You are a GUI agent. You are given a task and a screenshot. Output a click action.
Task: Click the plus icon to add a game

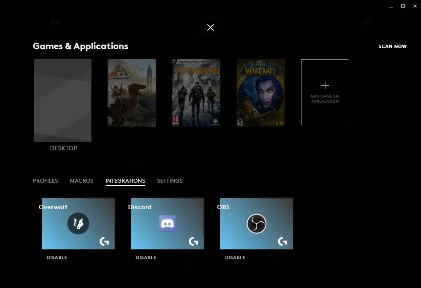[325, 85]
